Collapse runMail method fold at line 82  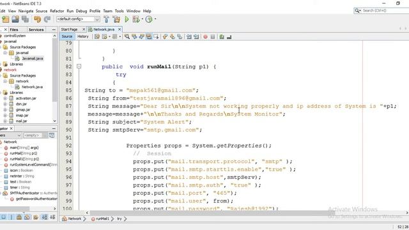pyautogui.click(x=79, y=66)
